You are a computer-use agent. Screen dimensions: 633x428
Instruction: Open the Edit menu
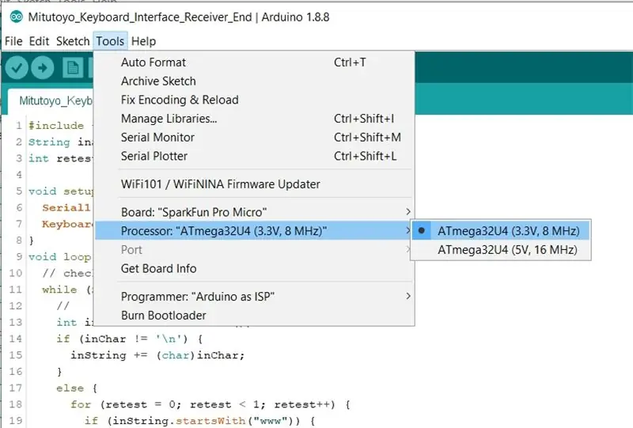pyautogui.click(x=39, y=41)
